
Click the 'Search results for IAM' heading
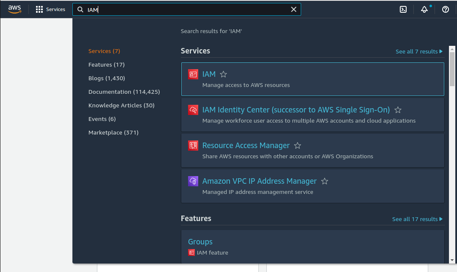click(x=211, y=31)
